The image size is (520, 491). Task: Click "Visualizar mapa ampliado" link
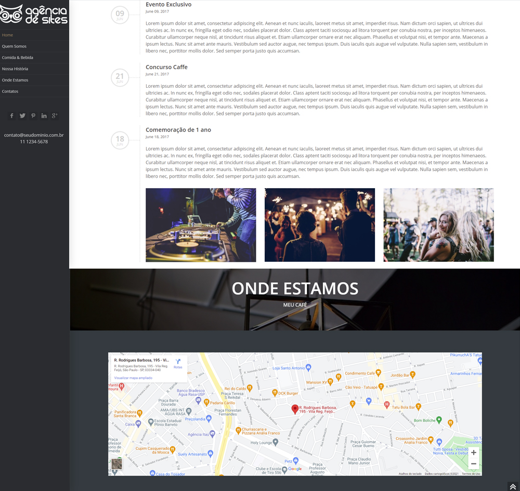click(133, 378)
